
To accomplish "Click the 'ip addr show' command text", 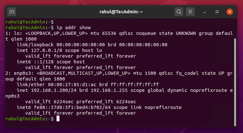I will [x=74, y=28].
